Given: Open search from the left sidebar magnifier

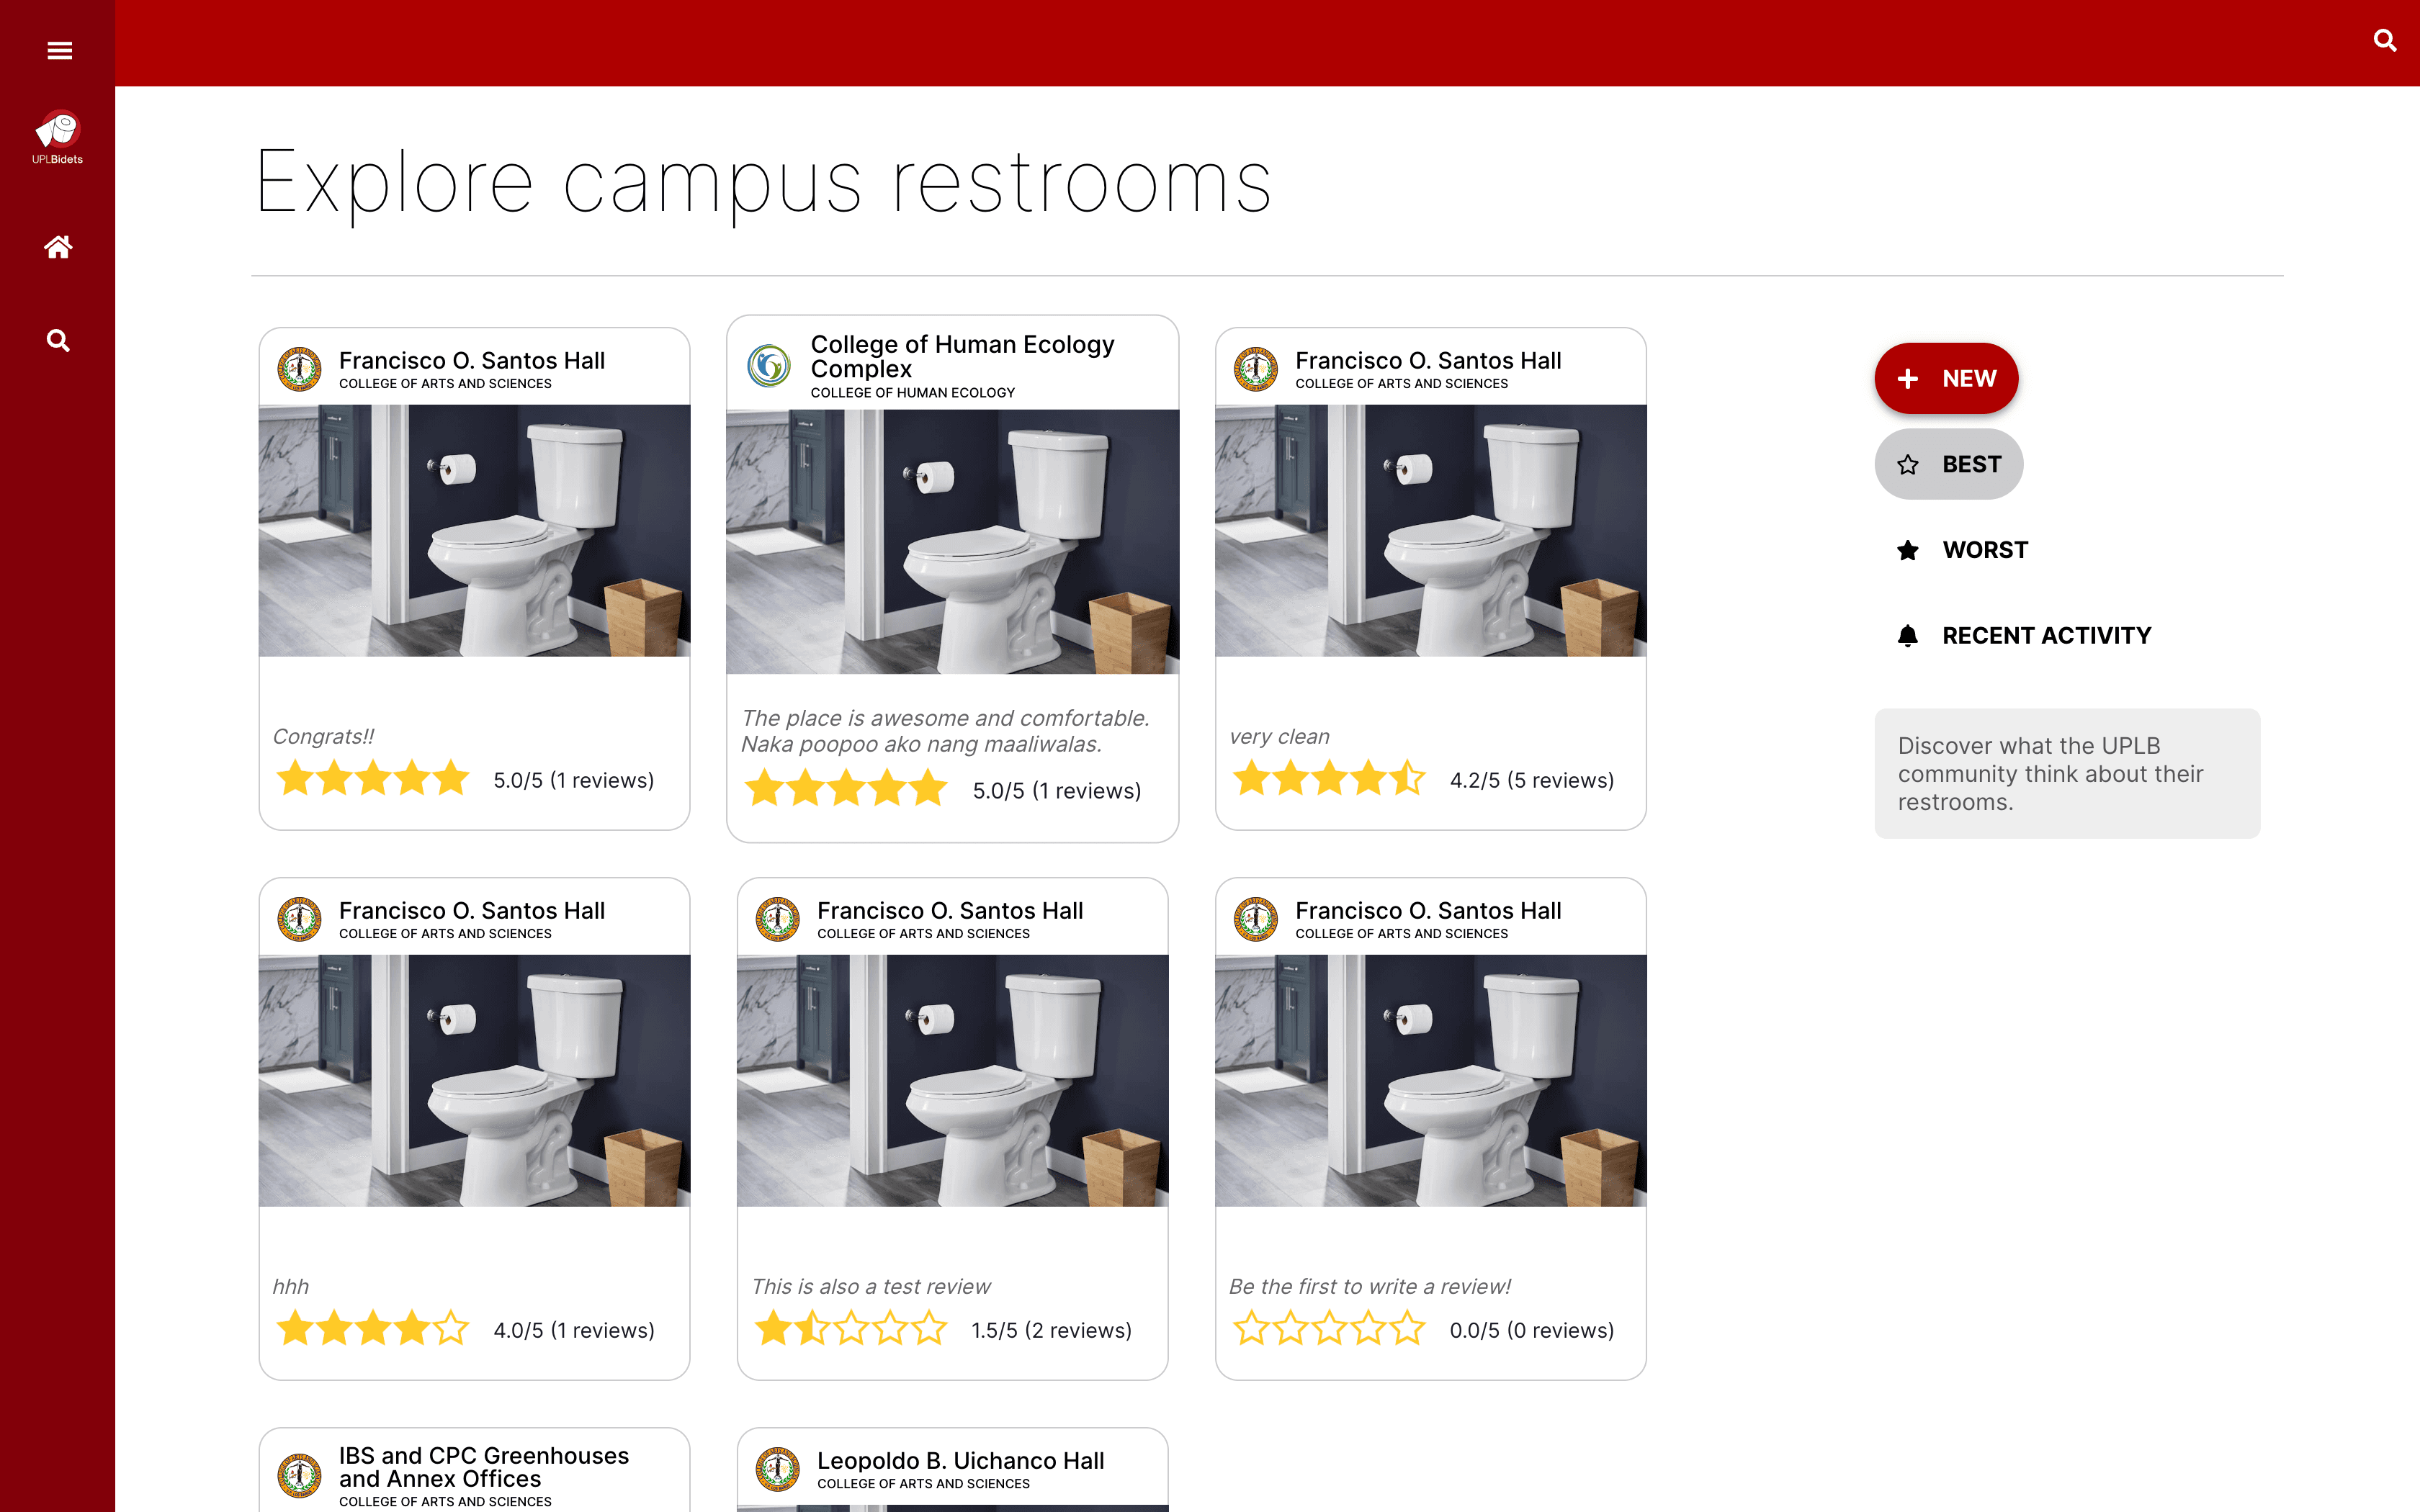Looking at the screenshot, I should (x=58, y=341).
